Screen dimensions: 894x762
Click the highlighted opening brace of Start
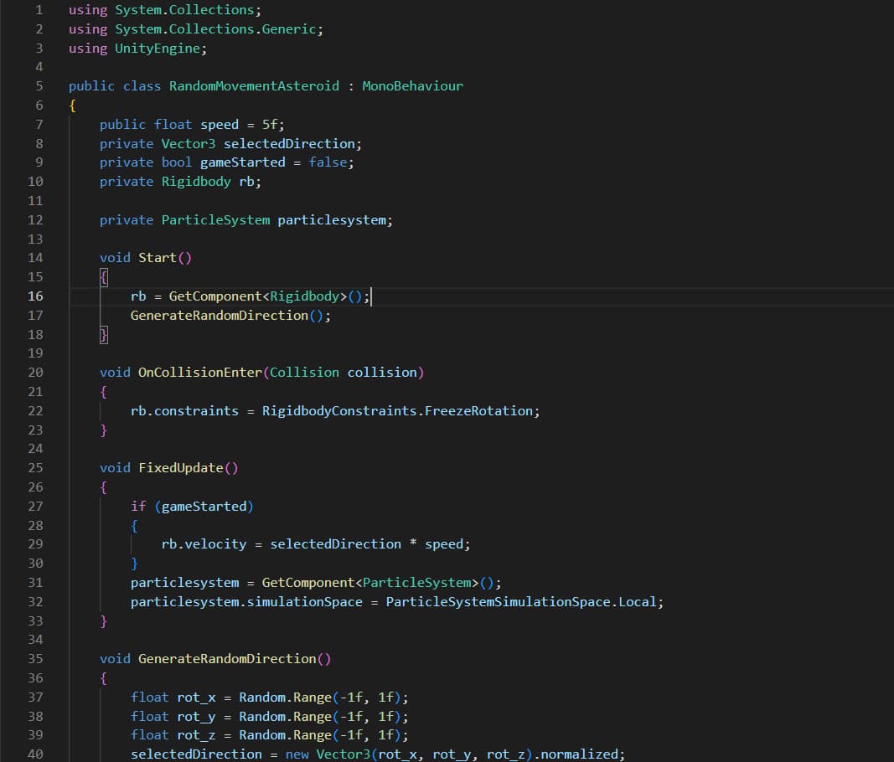104,277
